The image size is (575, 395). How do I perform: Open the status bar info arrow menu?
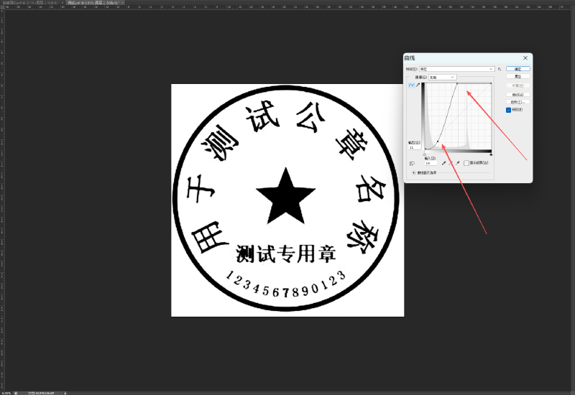tap(65, 393)
